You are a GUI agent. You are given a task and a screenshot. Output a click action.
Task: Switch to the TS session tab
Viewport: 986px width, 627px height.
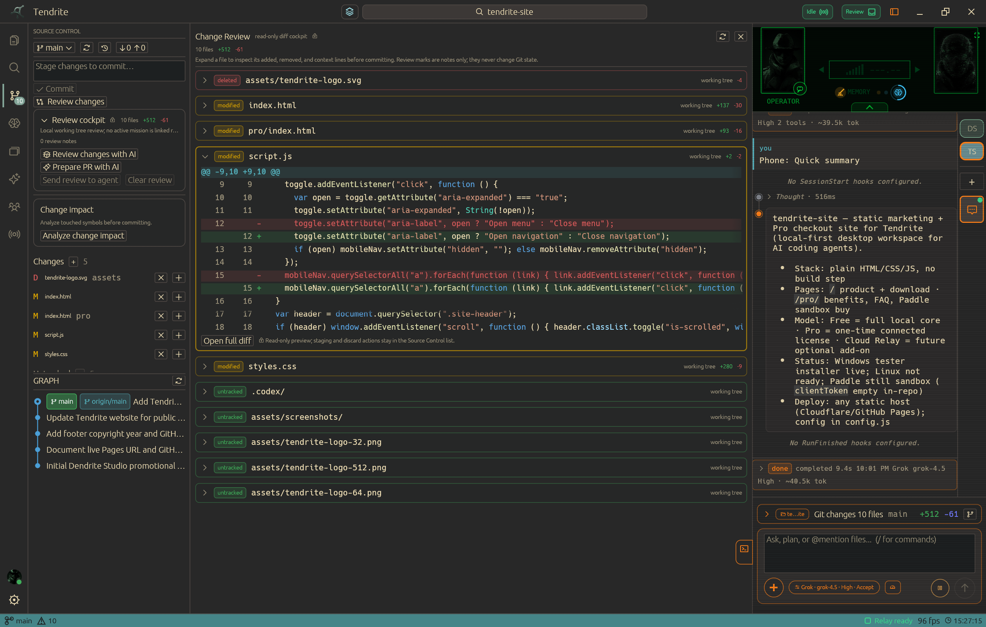pos(972,151)
